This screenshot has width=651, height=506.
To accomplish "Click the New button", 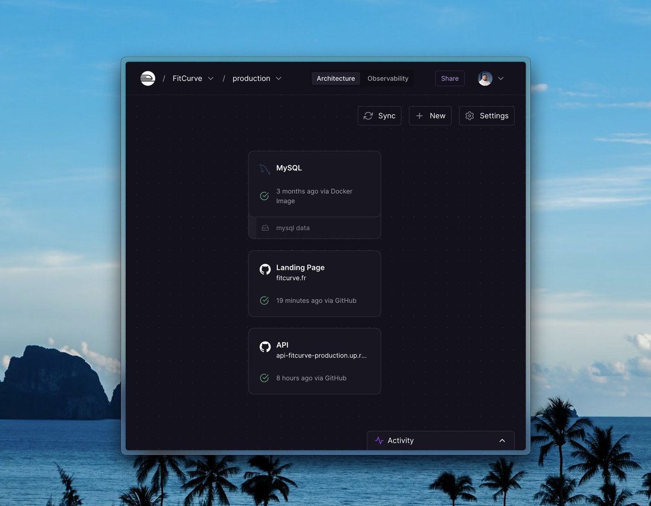I will click(430, 116).
